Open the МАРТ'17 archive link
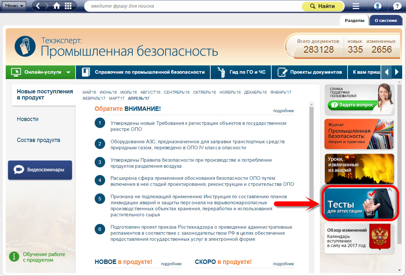The image size is (406, 276). [117, 98]
